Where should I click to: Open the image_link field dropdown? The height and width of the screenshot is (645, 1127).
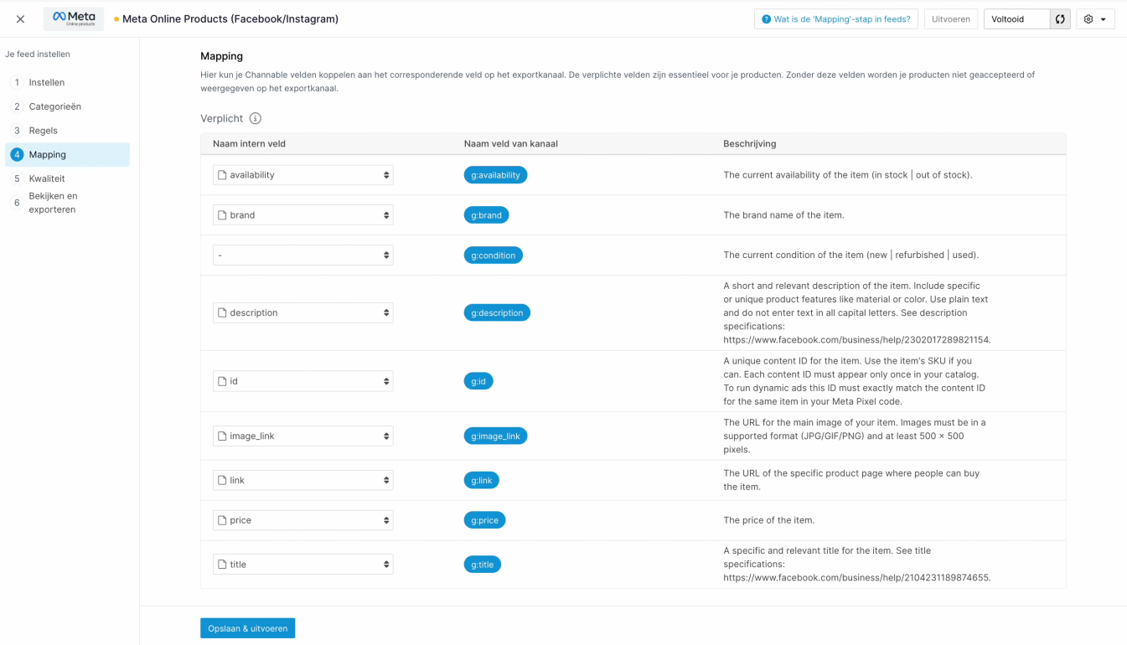click(302, 436)
